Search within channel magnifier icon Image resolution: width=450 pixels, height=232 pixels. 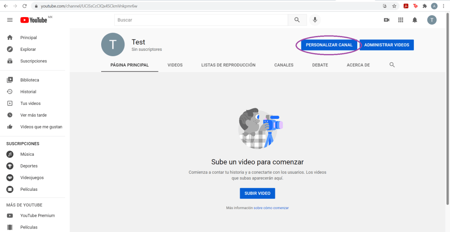(392, 65)
